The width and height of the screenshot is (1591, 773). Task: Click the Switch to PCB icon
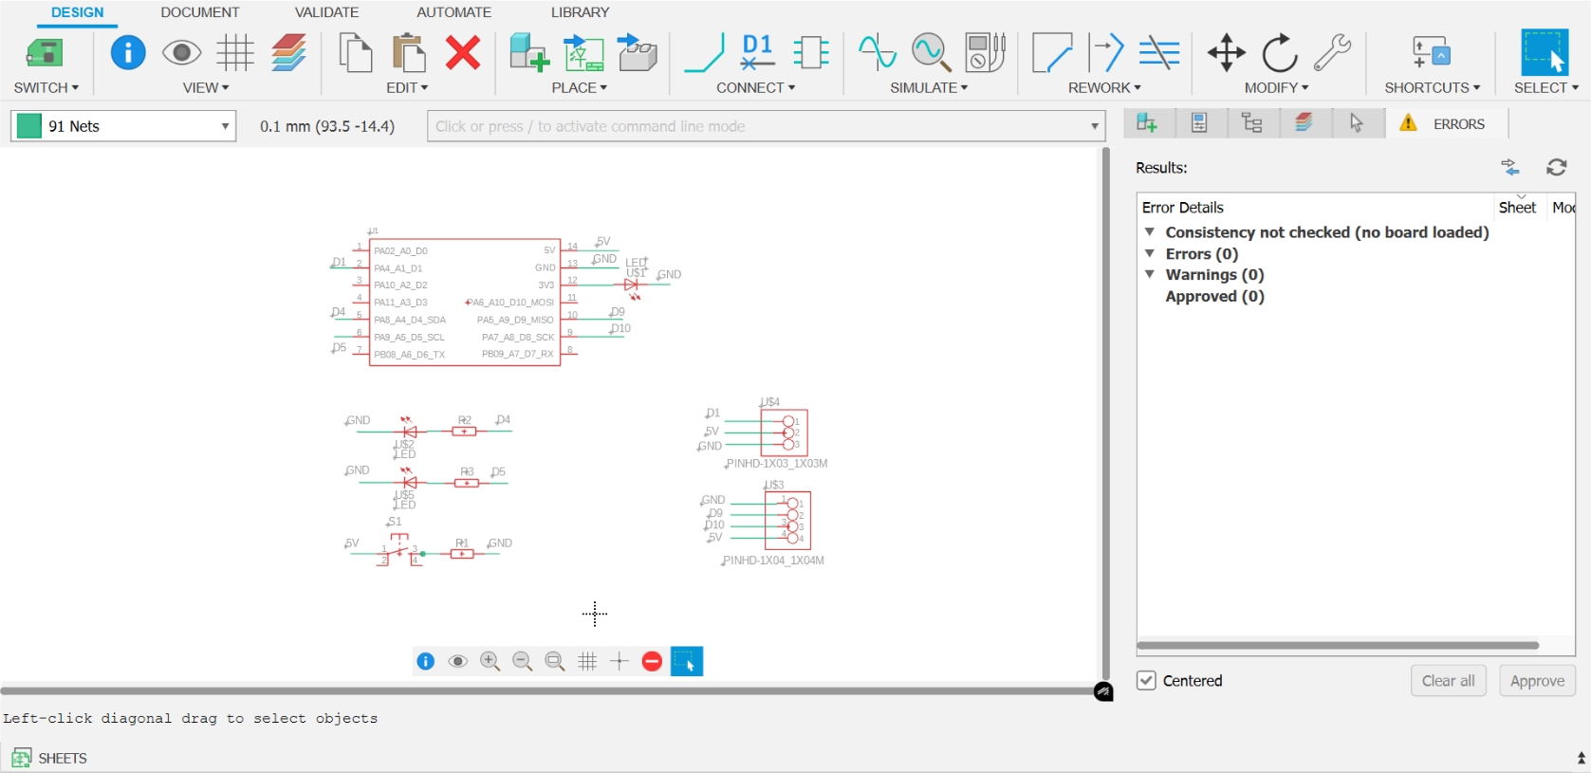click(44, 53)
